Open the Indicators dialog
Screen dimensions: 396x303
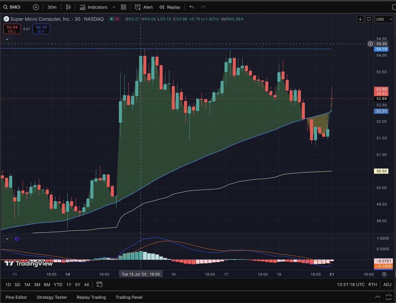tap(93, 7)
